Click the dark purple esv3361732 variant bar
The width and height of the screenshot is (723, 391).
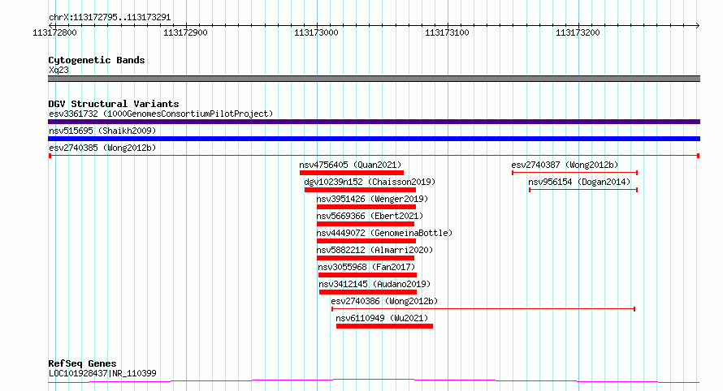pyautogui.click(x=374, y=122)
